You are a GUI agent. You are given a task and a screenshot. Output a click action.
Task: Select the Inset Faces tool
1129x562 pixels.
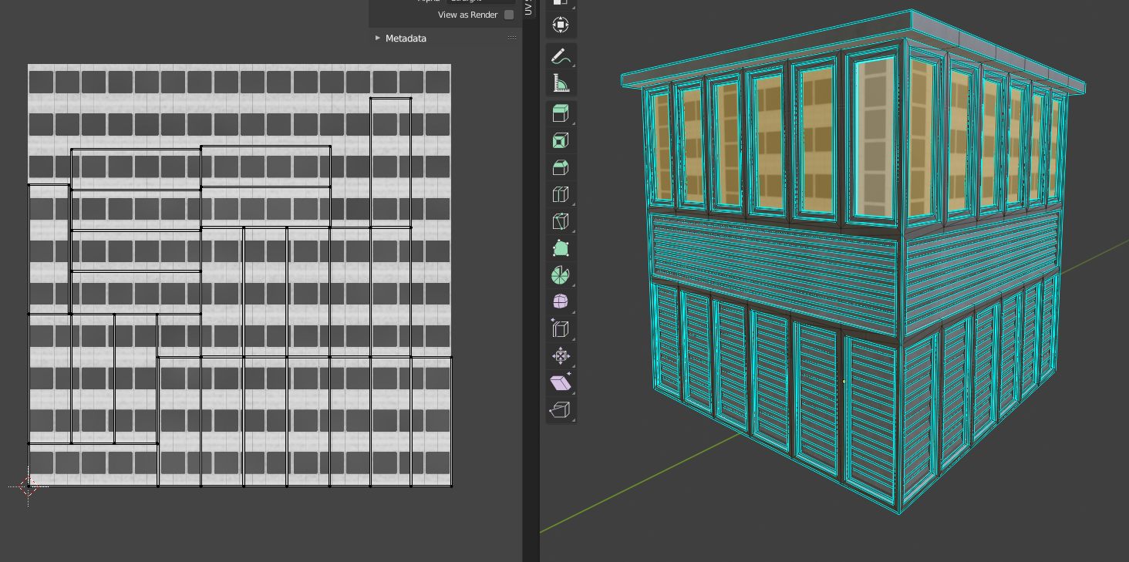tap(561, 141)
